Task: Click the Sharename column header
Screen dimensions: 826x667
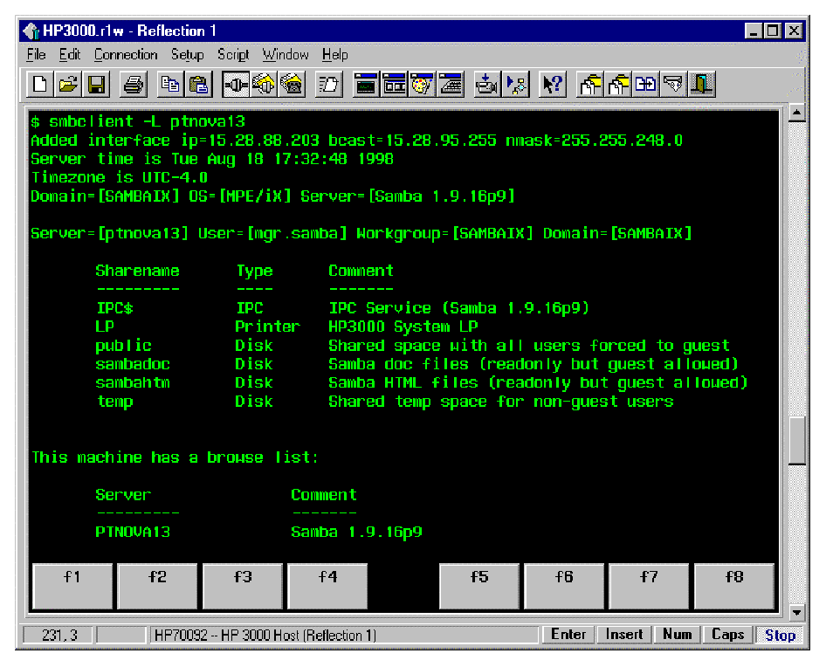Action: (x=137, y=271)
